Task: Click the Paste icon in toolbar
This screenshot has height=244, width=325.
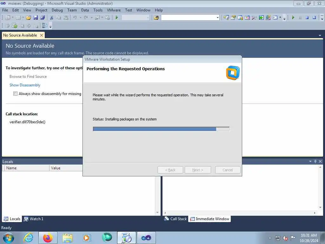Action: 66,18
